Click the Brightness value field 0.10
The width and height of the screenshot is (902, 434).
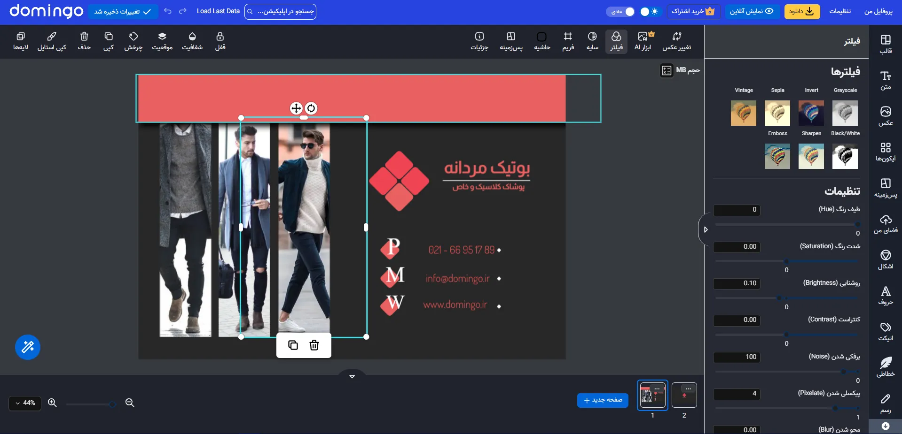(x=737, y=283)
